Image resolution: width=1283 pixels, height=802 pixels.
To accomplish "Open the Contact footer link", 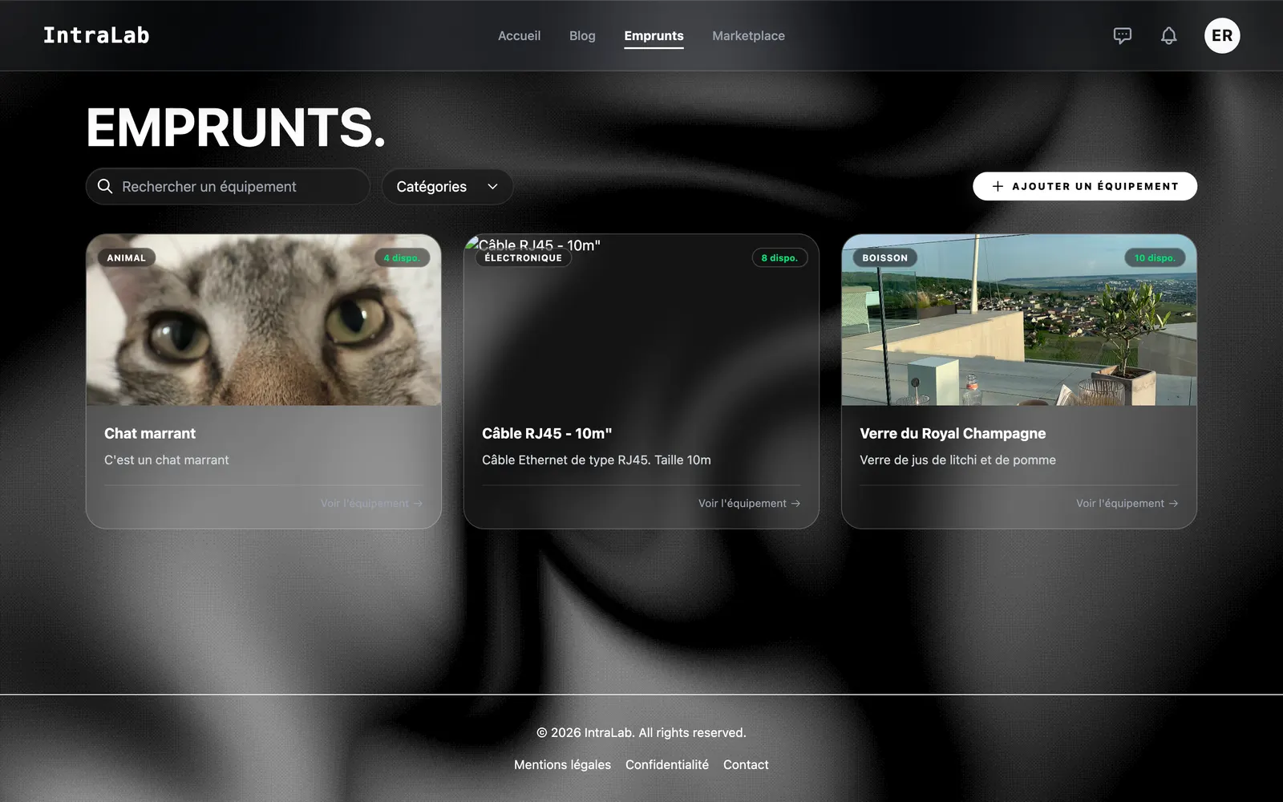I will click(746, 764).
